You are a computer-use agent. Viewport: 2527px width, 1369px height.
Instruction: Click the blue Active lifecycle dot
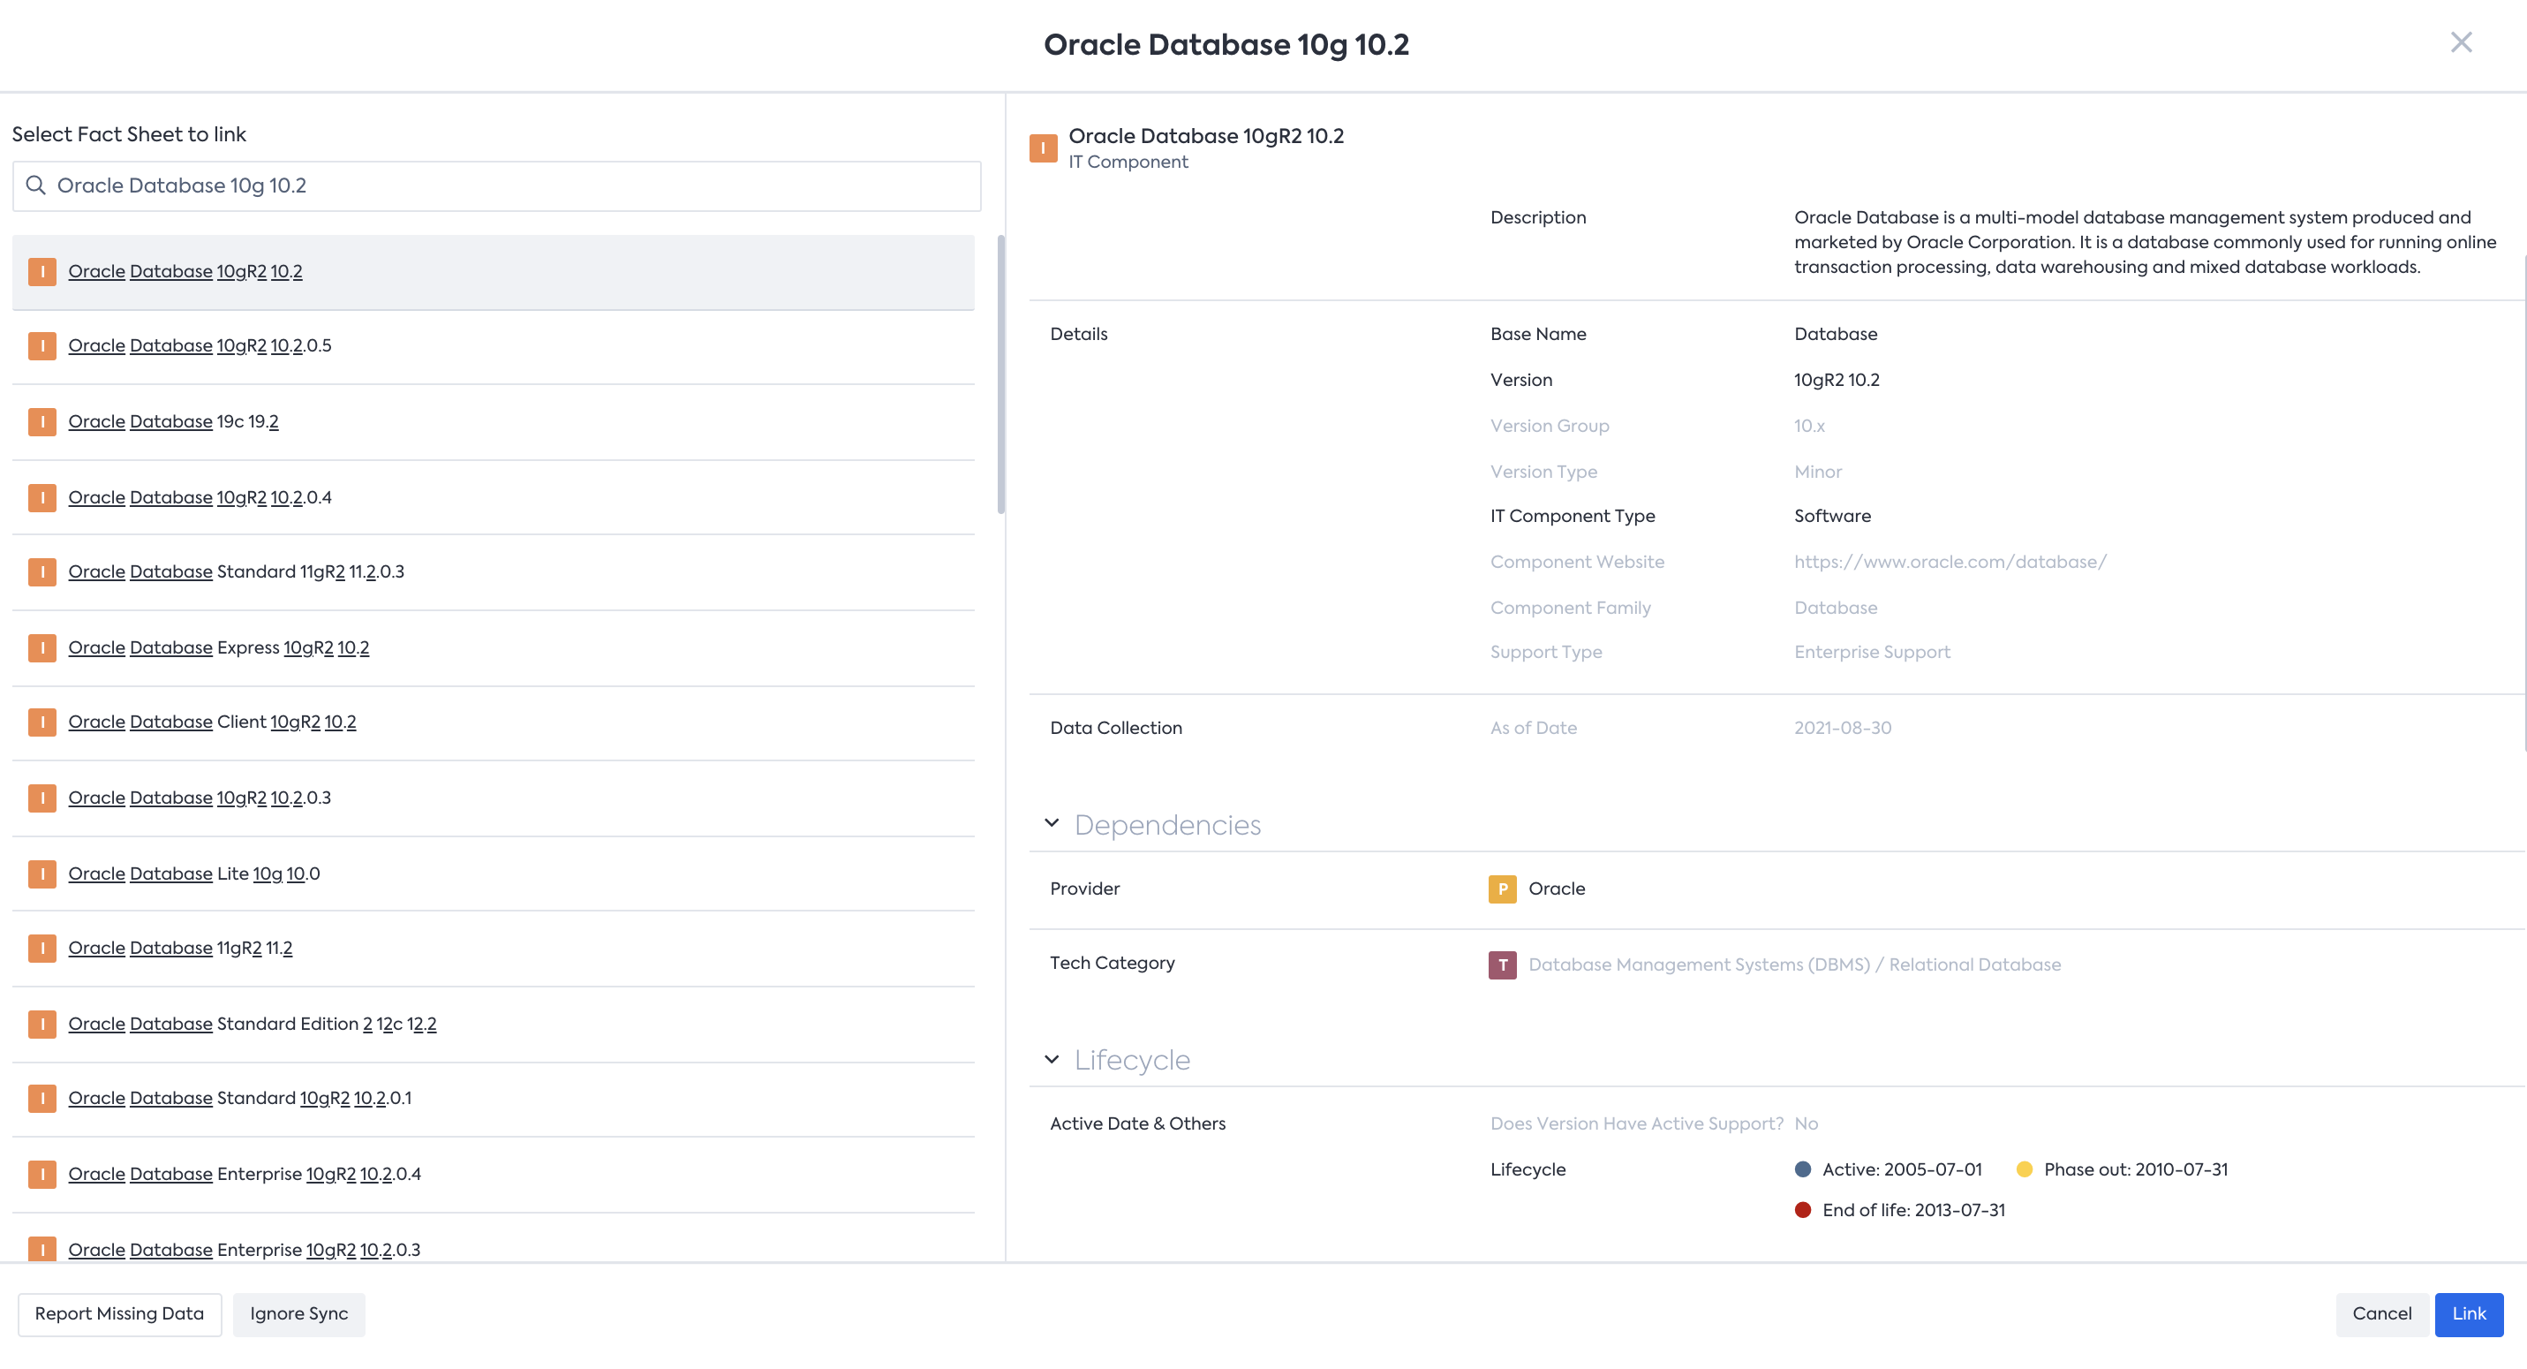pyautogui.click(x=1802, y=1169)
